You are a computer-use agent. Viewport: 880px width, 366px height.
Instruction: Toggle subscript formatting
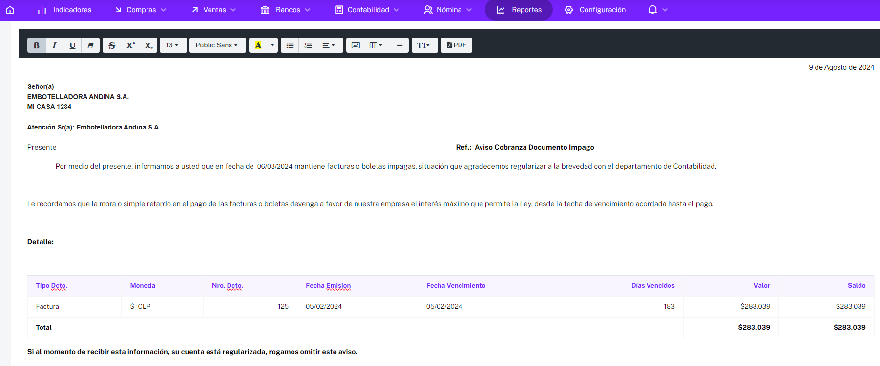click(148, 45)
